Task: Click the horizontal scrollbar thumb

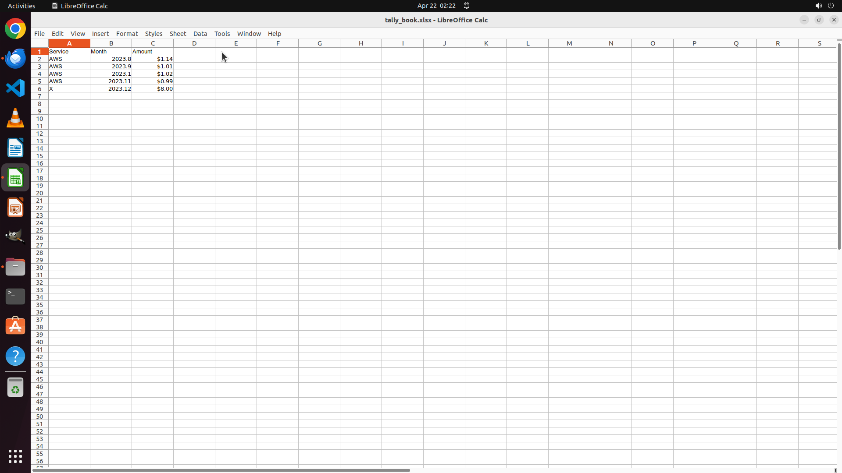Action: tap(221, 470)
